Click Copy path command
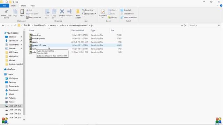 [x=32, y=14]
